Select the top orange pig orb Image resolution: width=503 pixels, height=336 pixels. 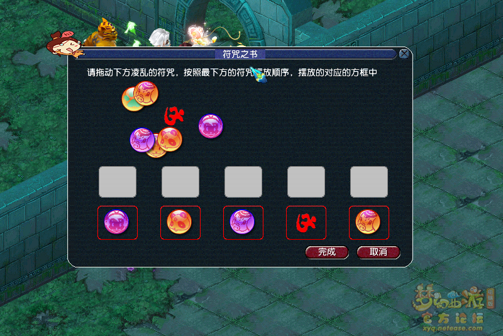click(x=146, y=93)
